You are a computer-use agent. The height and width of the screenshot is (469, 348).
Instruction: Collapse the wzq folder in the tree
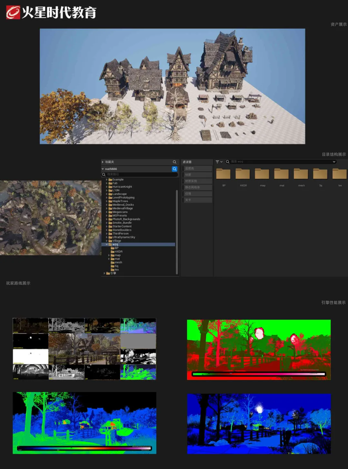coord(107,244)
